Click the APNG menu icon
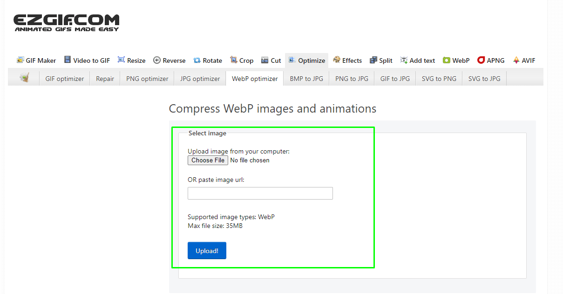Screen dimensions: 563x294 (481, 60)
